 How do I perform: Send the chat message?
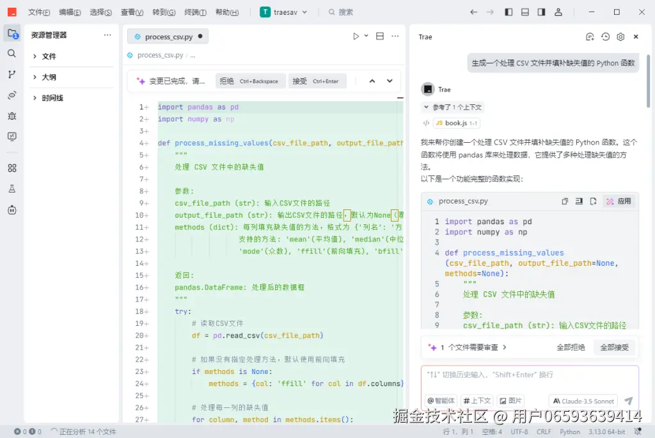tap(628, 401)
